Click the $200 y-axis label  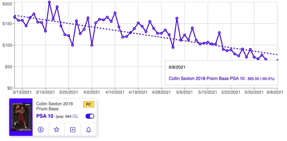pyautogui.click(x=7, y=4)
